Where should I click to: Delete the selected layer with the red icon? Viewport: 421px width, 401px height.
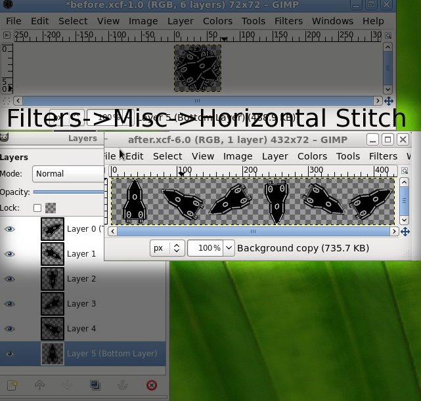click(152, 385)
